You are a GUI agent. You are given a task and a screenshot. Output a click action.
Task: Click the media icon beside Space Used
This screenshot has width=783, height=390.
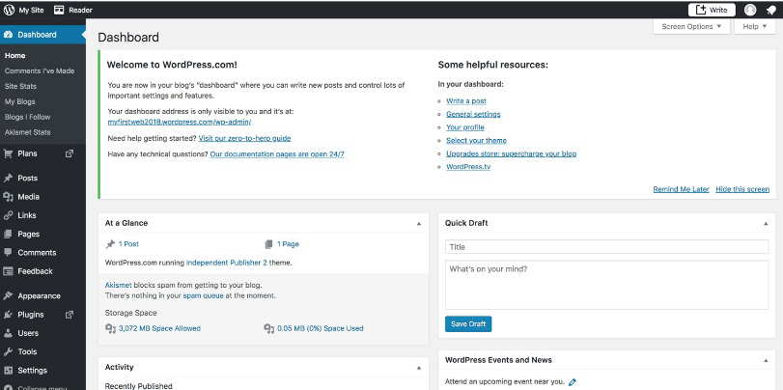click(x=269, y=328)
